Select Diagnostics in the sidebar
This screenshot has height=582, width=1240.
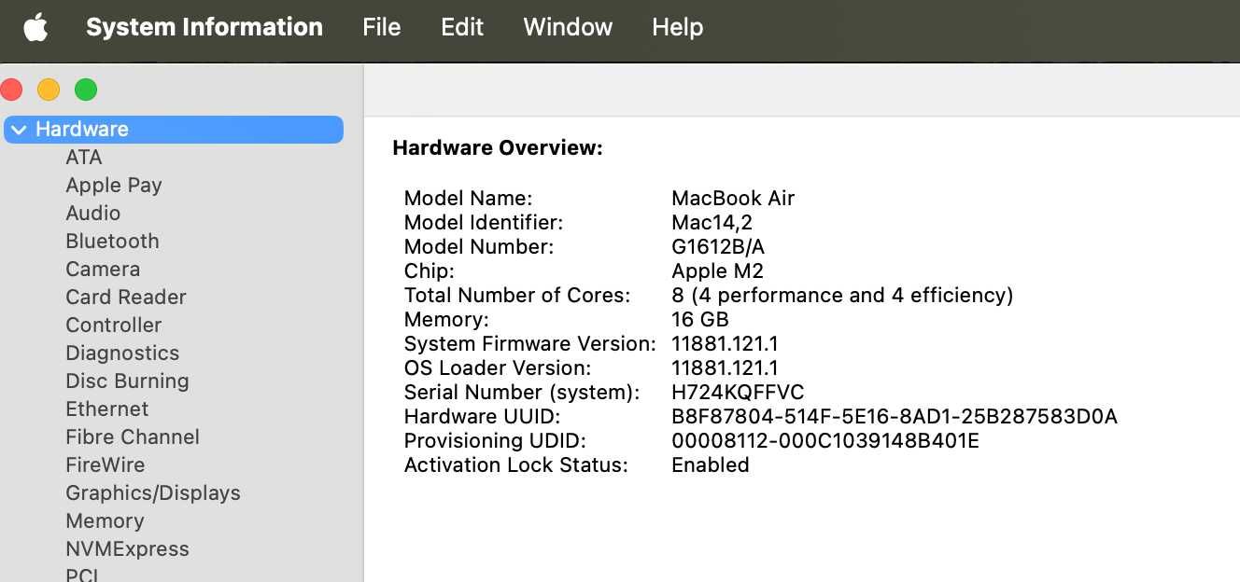[x=122, y=353]
